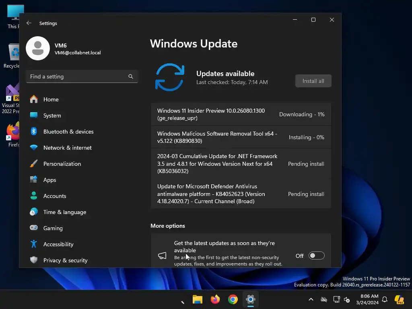Minimize the Settings window
The image size is (412, 309).
coord(295,20)
